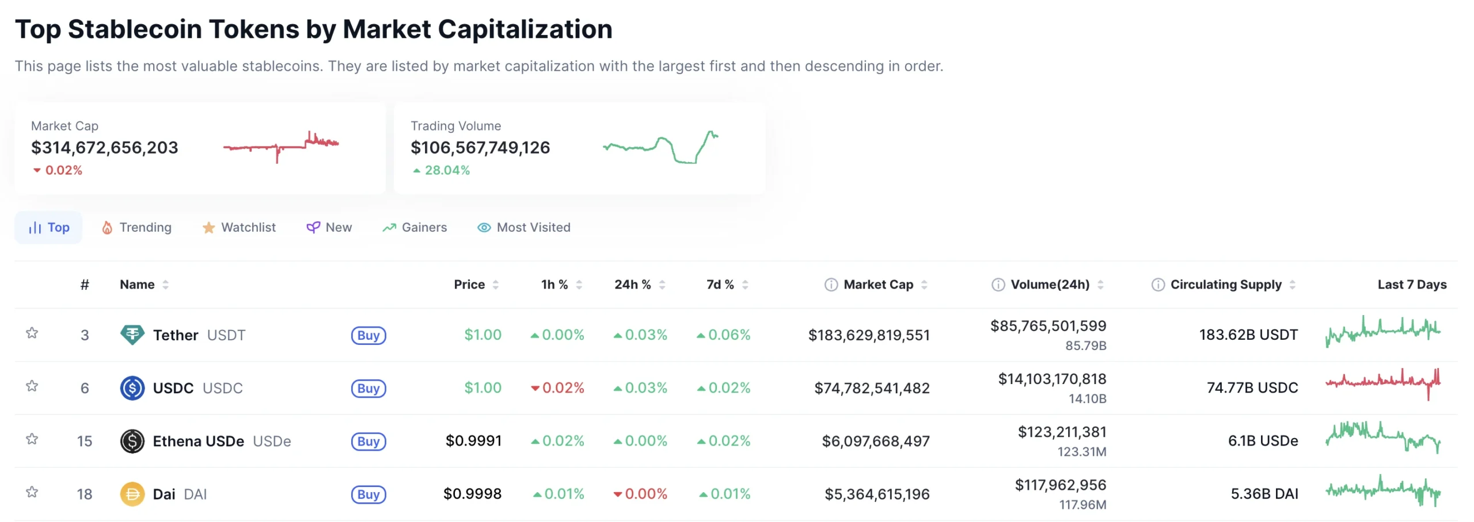Click the Most Visited eye icon

point(484,228)
